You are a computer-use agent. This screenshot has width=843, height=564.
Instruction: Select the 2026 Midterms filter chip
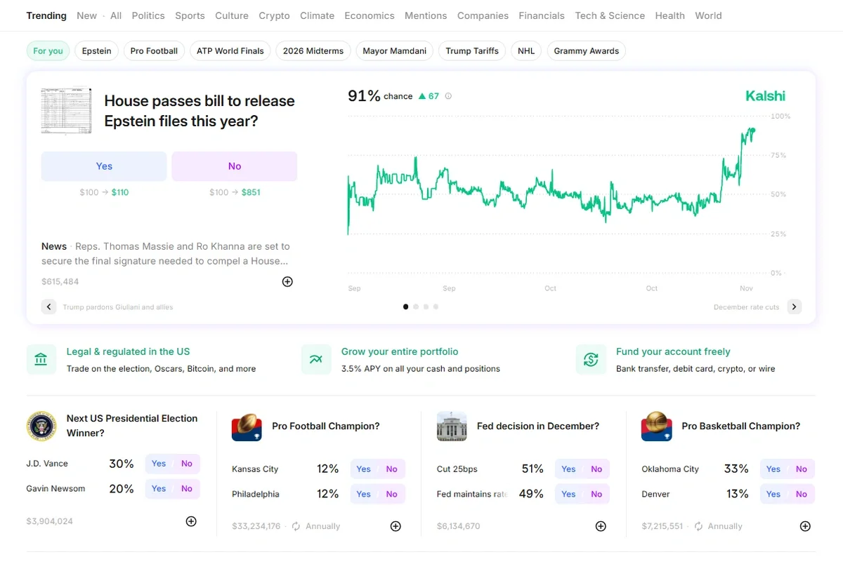click(313, 51)
